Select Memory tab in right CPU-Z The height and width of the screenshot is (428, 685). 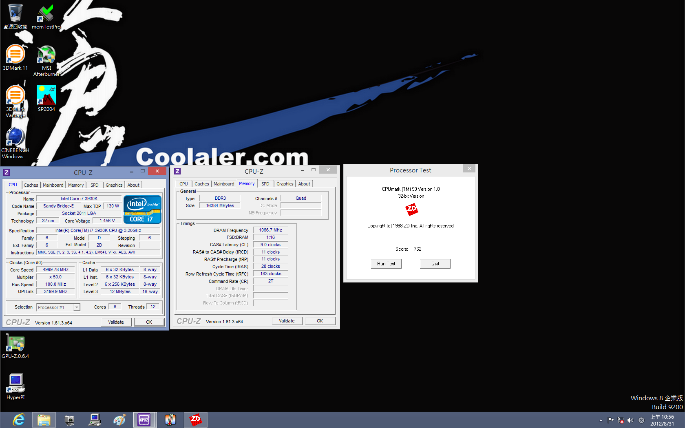pyautogui.click(x=247, y=183)
